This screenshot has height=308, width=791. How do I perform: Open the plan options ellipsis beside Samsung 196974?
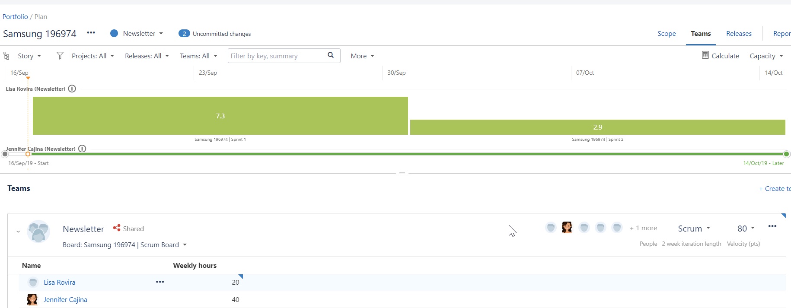(91, 33)
